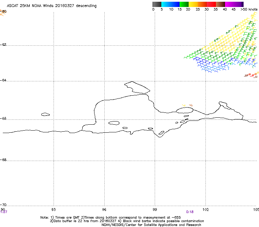The height and width of the screenshot is (227, 259).
Task: Click the legend label '25'
Action: (x=198, y=9)
